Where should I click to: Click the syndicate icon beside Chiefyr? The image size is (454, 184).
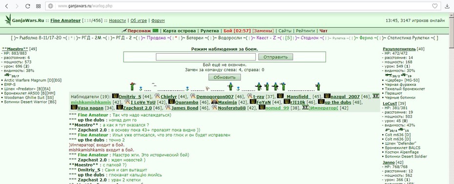coord(157,96)
